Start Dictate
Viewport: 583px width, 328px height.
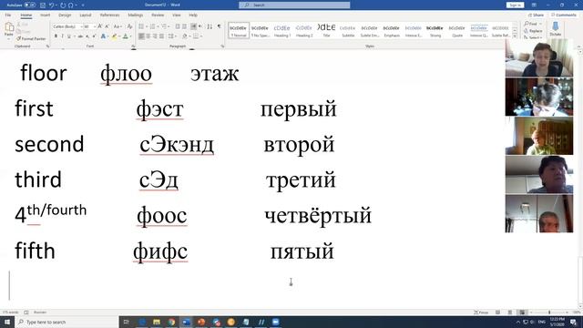(x=555, y=29)
